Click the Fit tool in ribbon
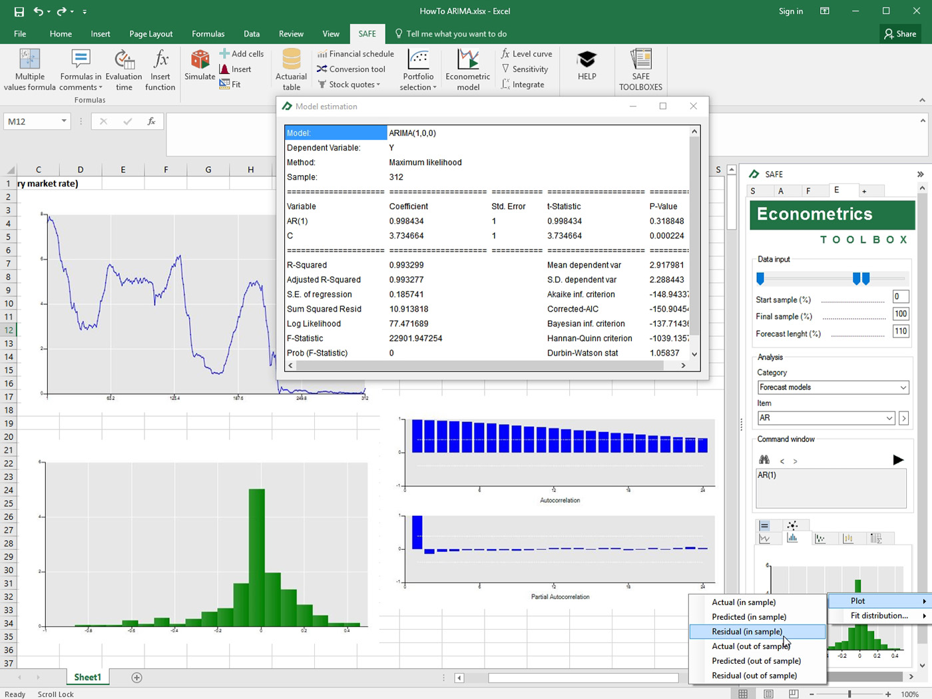The image size is (932, 699). [230, 85]
